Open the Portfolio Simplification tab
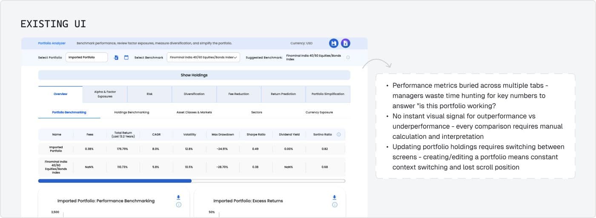596x218 pixels. (328, 94)
